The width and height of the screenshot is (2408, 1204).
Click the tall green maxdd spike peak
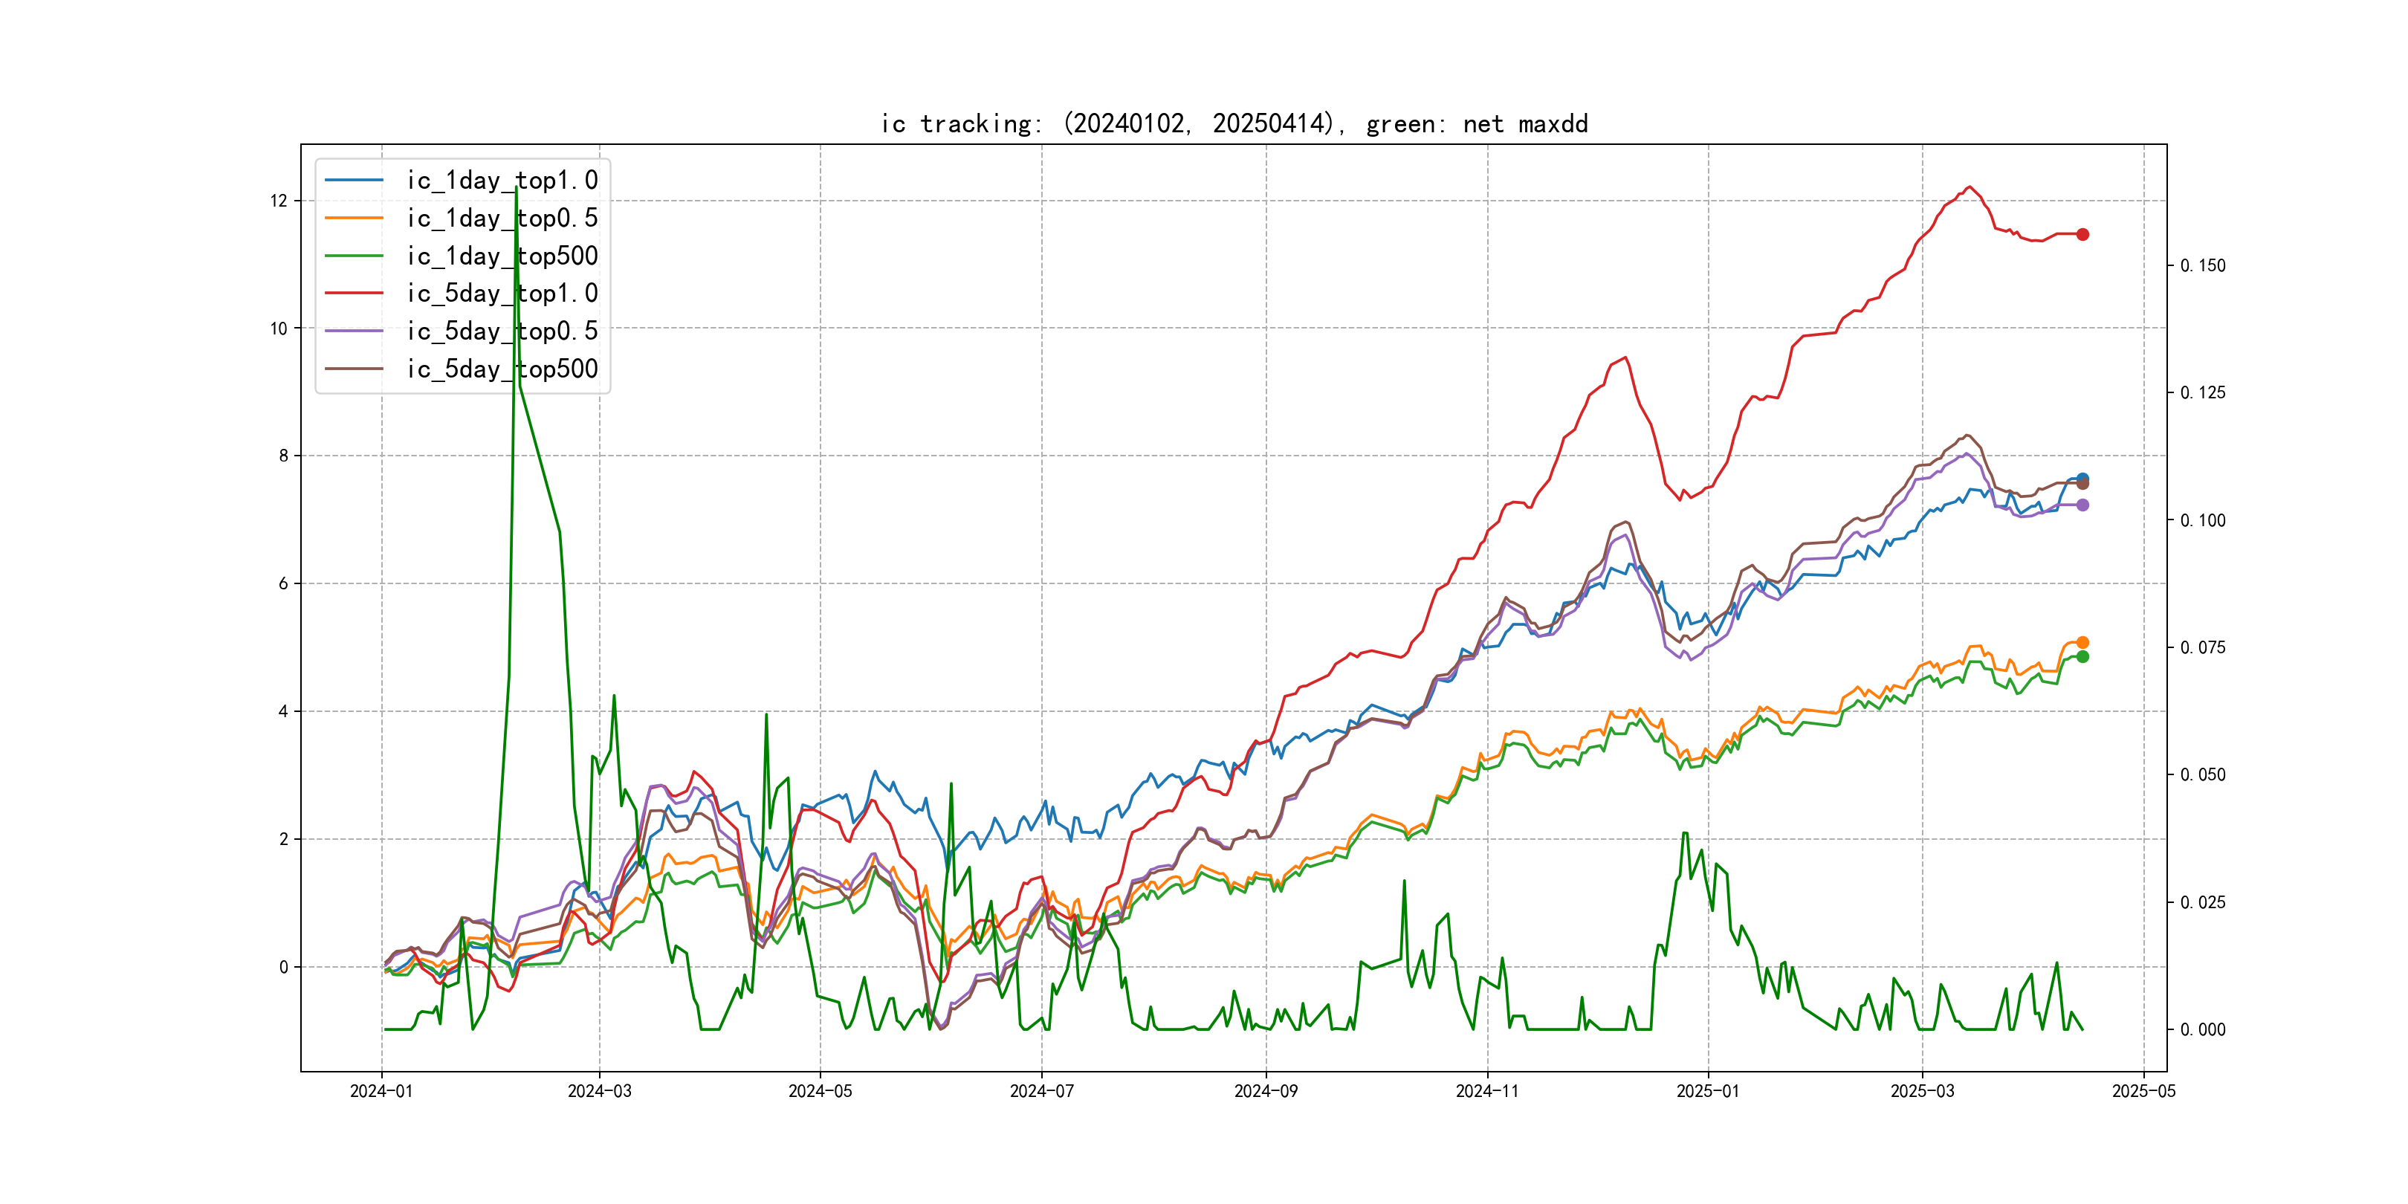pos(516,190)
